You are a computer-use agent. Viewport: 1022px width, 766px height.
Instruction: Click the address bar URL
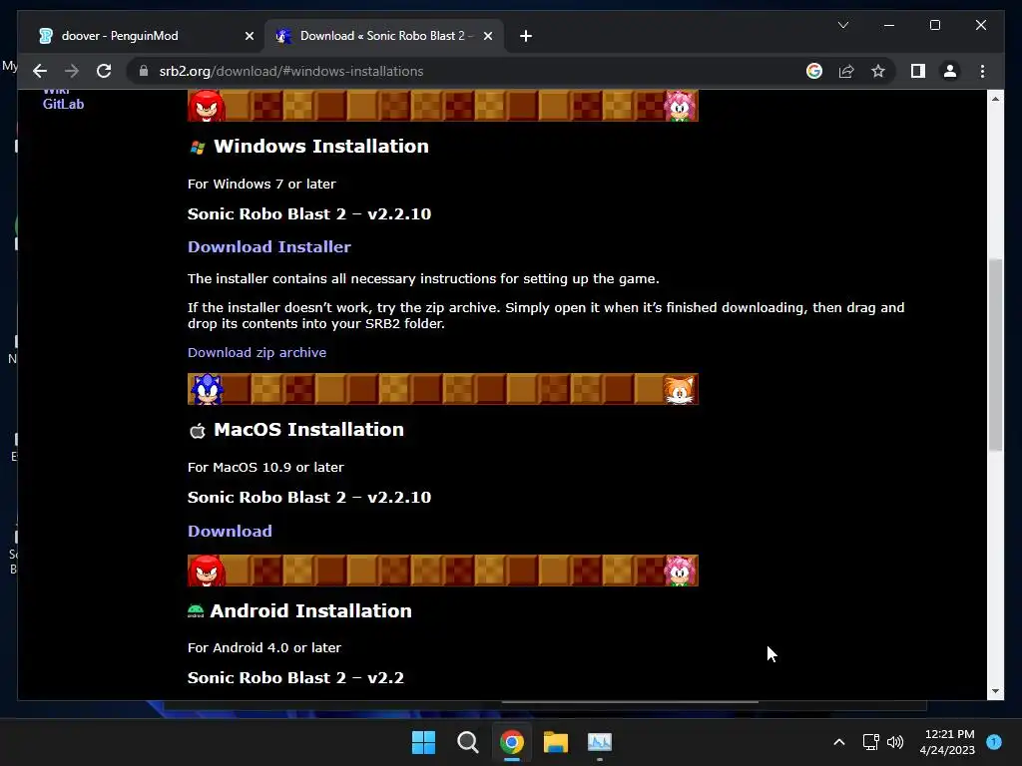tap(291, 71)
